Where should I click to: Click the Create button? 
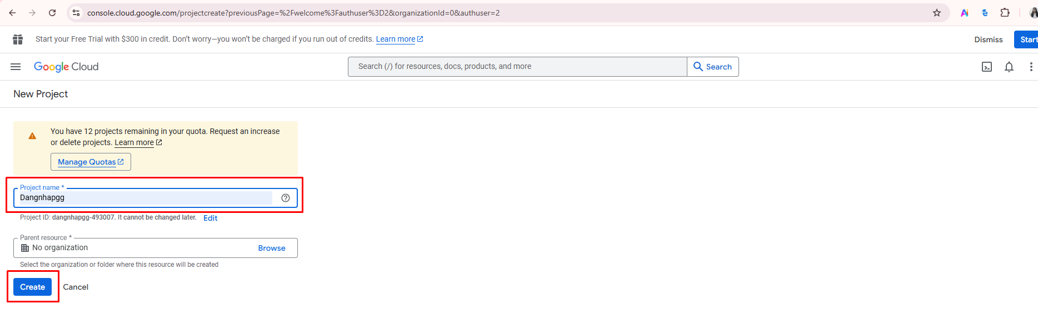32,287
